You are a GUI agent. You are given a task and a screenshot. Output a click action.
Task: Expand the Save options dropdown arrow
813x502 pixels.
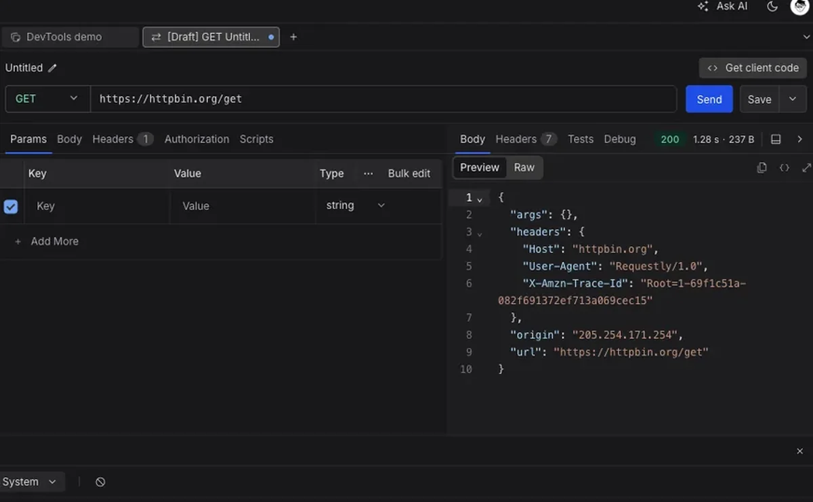(x=792, y=99)
